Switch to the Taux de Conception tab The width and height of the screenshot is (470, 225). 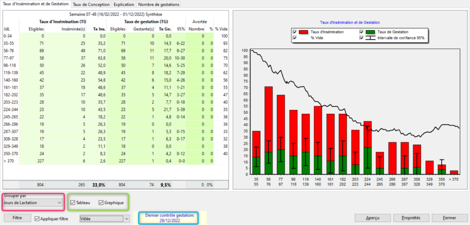click(91, 4)
